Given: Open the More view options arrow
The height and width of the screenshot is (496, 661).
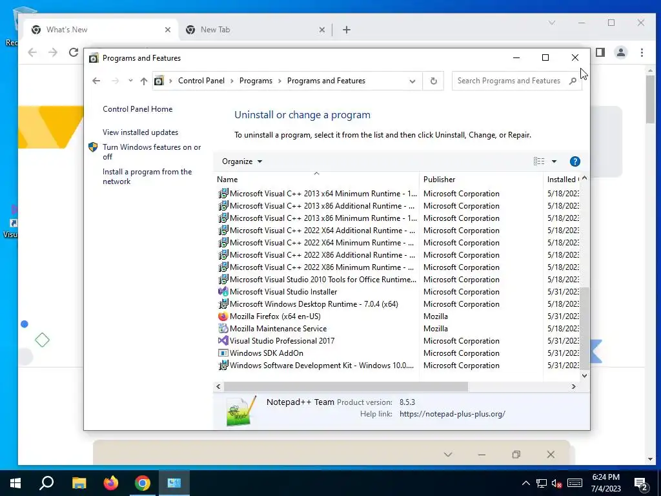Looking at the screenshot, I should click(x=554, y=161).
